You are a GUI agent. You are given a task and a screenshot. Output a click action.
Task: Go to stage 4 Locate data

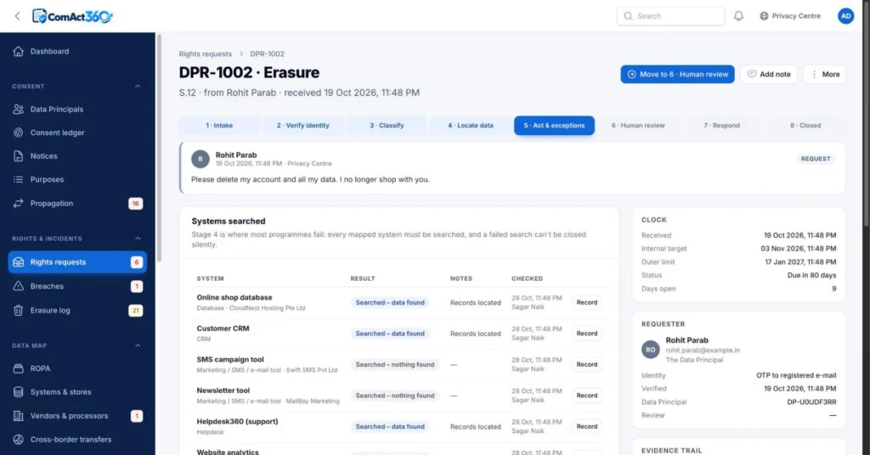(471, 126)
